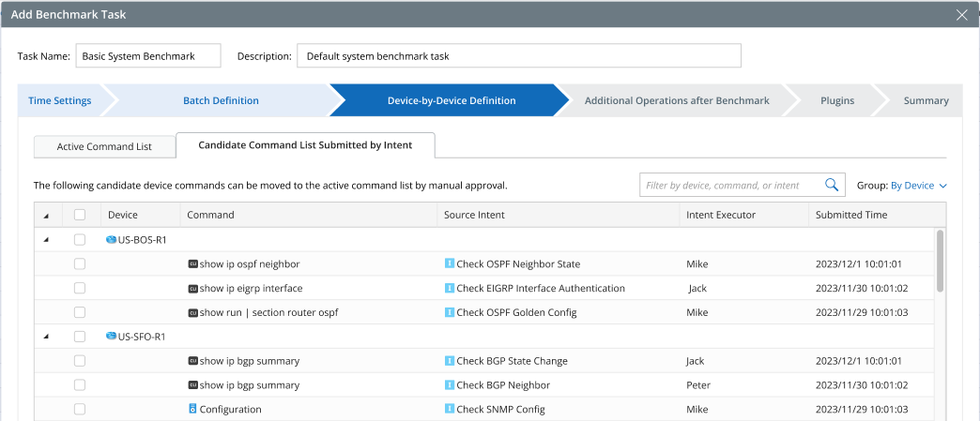This screenshot has width=980, height=421.
Task: Open the Time Settings step
Action: 60,100
